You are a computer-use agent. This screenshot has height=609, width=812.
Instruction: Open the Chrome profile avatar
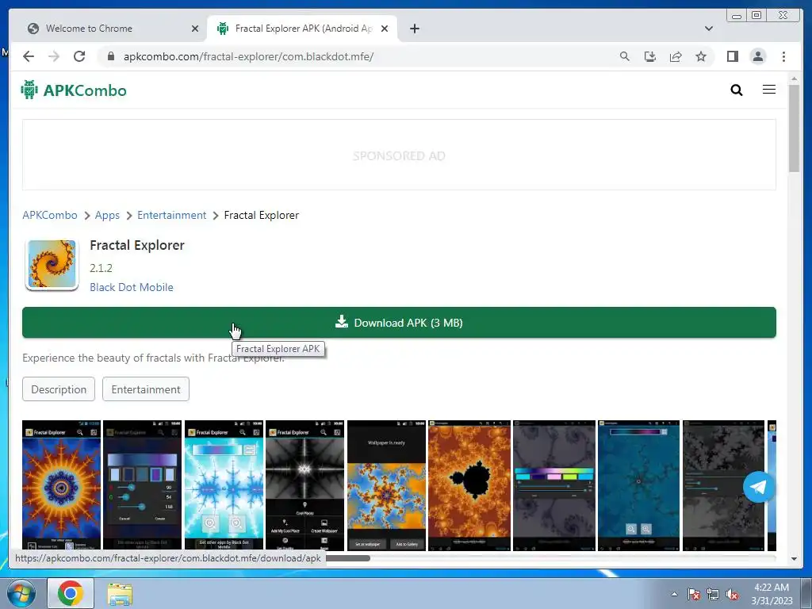757,56
